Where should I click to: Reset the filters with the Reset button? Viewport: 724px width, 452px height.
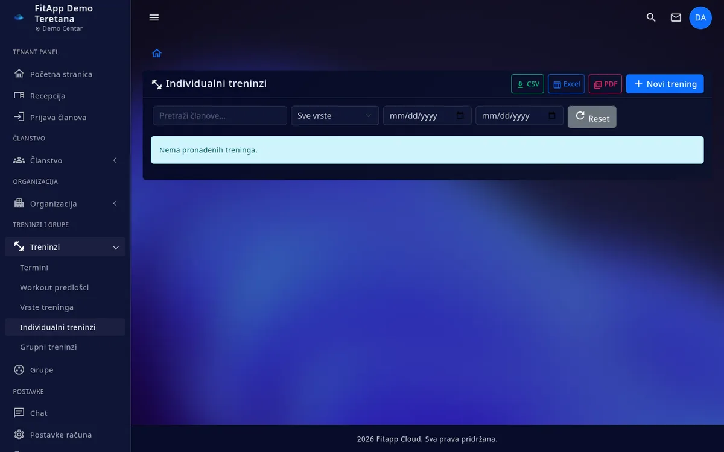592,117
